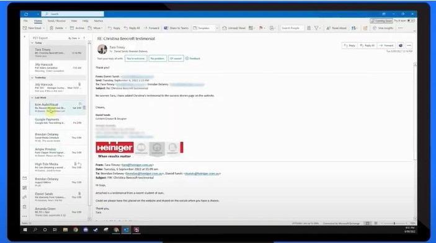Image resolution: width=436 pixels, height=243 pixels.
Task: Click the Outlook icon in the taskbar
Action: pos(127,230)
